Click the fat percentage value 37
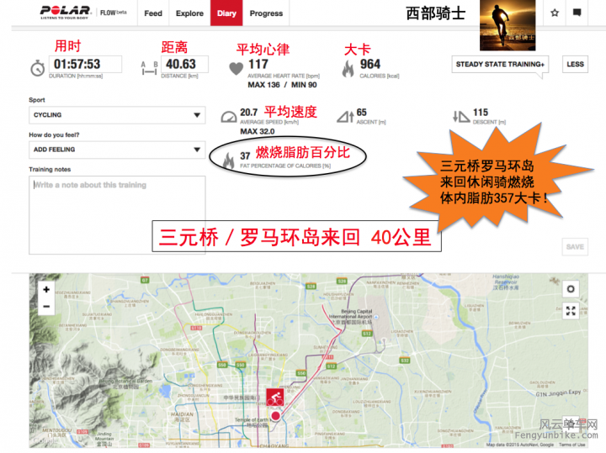The height and width of the screenshot is (453, 606). tap(245, 155)
